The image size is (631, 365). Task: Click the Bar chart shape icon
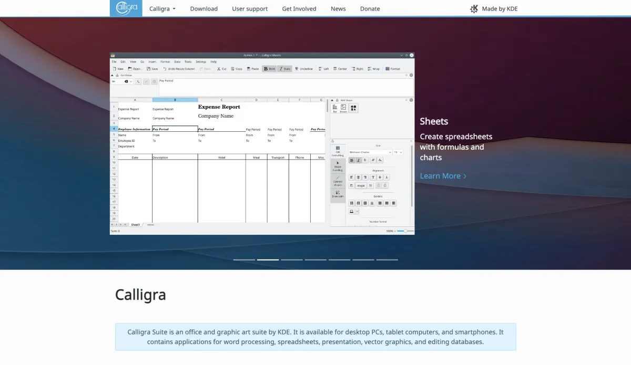click(x=335, y=108)
